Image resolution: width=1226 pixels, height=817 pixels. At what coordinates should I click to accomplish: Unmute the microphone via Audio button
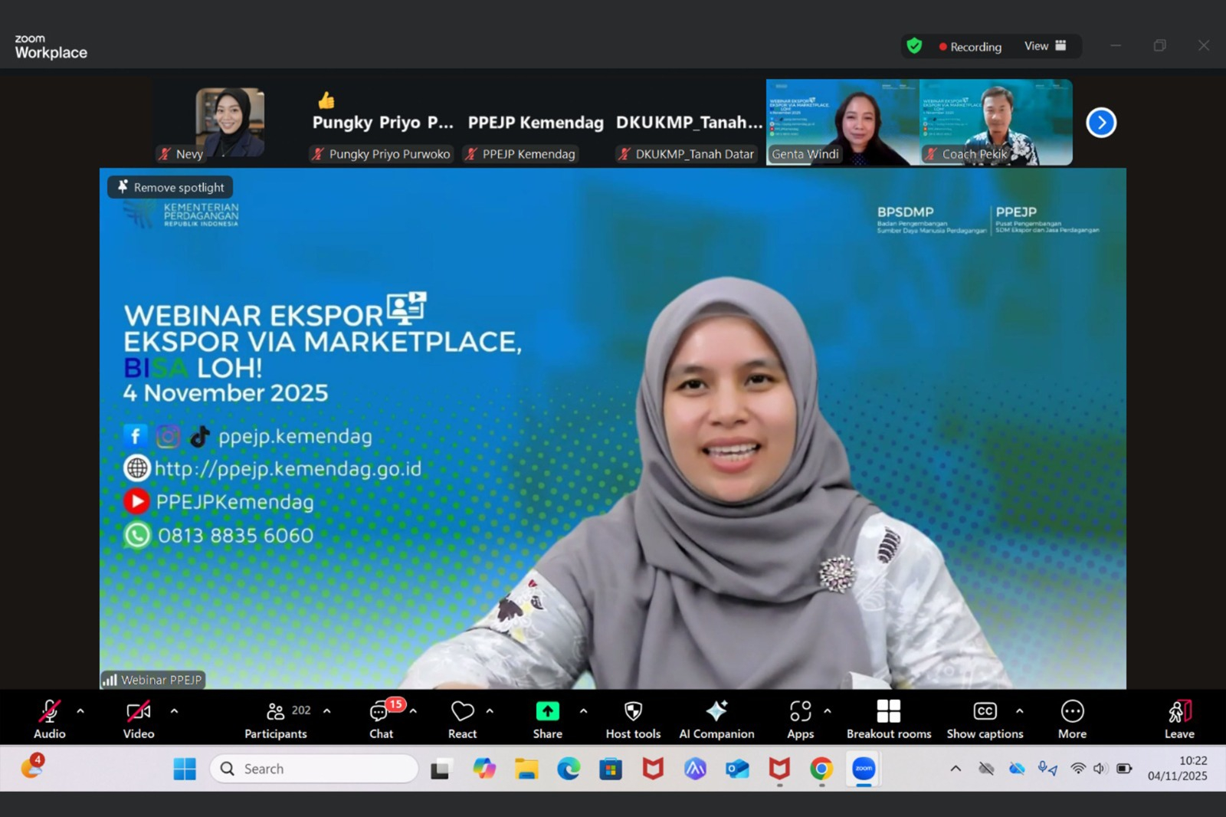(x=50, y=719)
